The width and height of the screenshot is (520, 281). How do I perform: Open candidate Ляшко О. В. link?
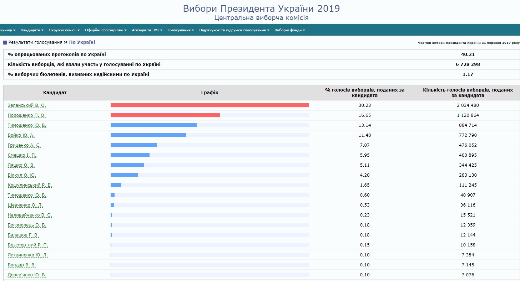(21, 165)
